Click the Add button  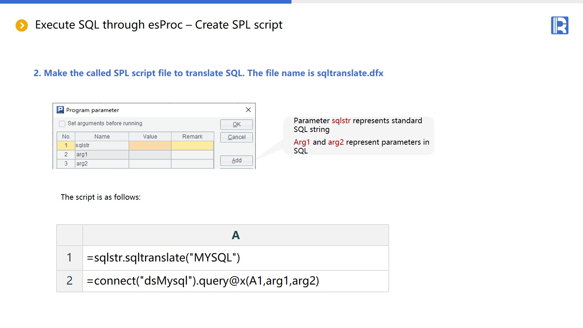point(236,160)
